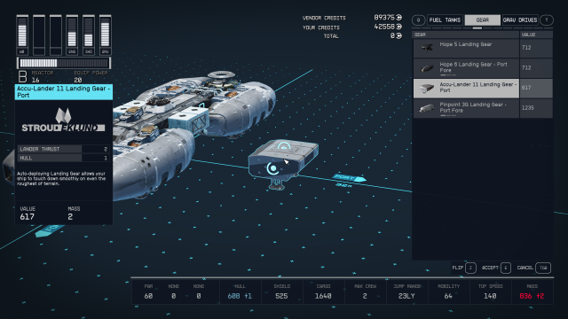Image resolution: width=568 pixels, height=319 pixels.
Task: Select Pinpoint 3G Landing Gear - Port Fore
Action: (x=483, y=108)
